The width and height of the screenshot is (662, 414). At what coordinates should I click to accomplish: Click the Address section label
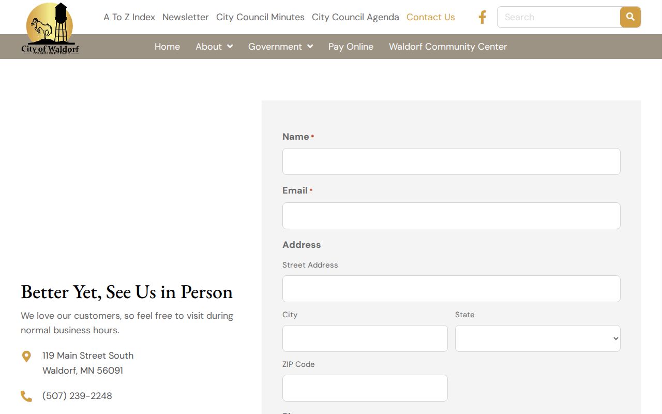coord(302,245)
